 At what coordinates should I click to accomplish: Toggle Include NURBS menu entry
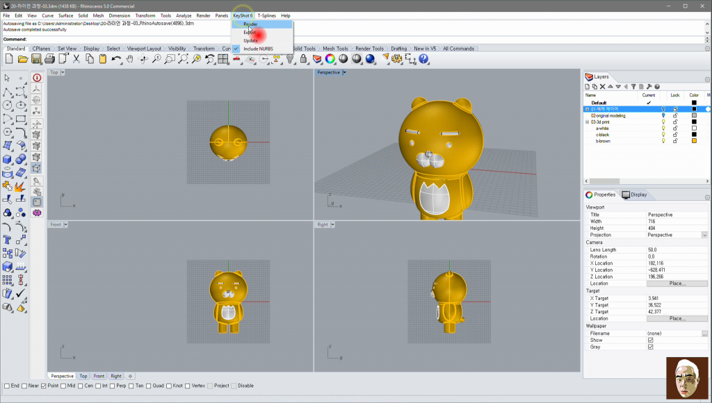click(x=262, y=49)
